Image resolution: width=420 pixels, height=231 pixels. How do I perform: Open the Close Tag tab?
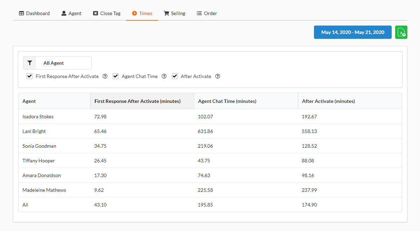point(107,13)
